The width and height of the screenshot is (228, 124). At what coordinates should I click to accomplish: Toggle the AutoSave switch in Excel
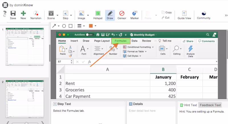tap(89, 35)
